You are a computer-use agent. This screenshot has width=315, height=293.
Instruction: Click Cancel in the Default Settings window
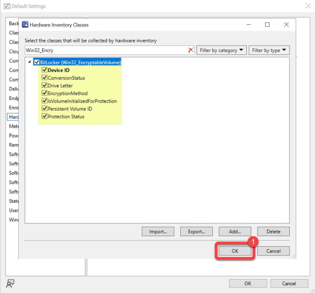289,284
